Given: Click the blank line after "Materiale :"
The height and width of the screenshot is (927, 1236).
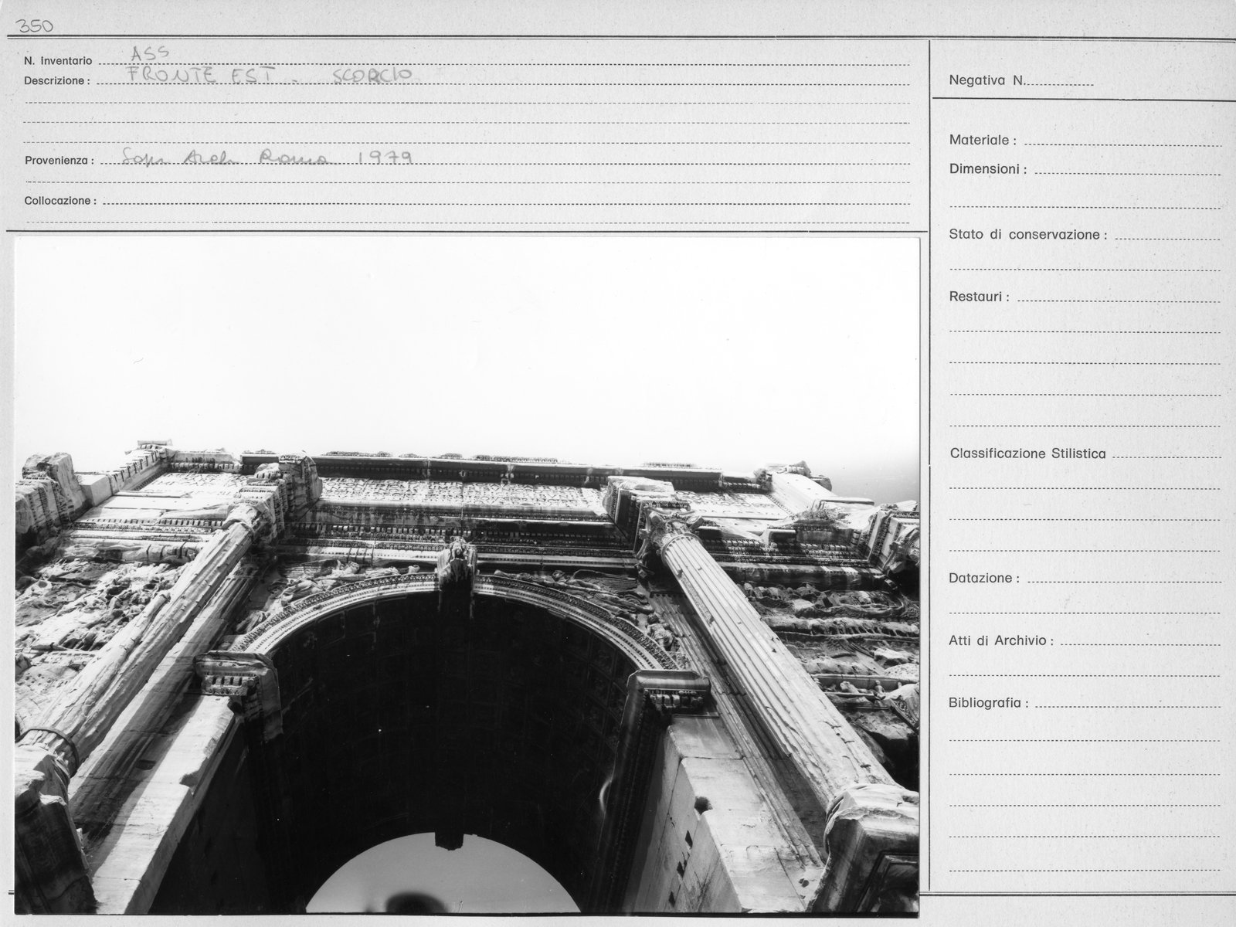Looking at the screenshot, I should 1122,144.
